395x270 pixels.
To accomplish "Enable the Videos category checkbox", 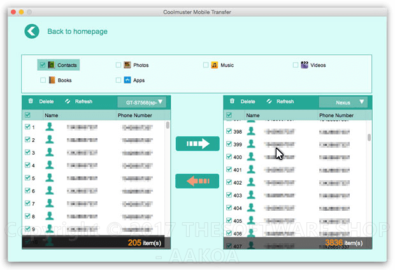I will tap(296, 65).
